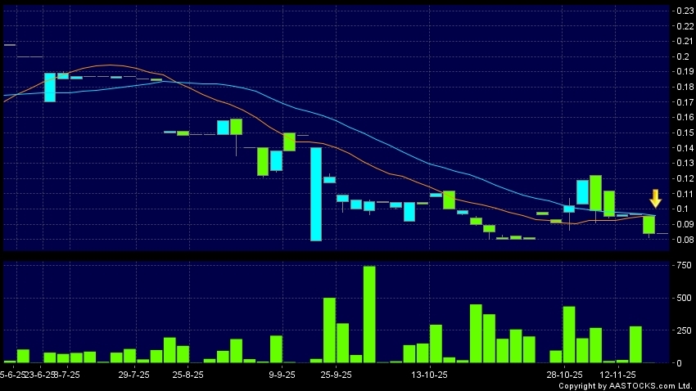
Task: Click the tallest volume bar
Action: 369,314
